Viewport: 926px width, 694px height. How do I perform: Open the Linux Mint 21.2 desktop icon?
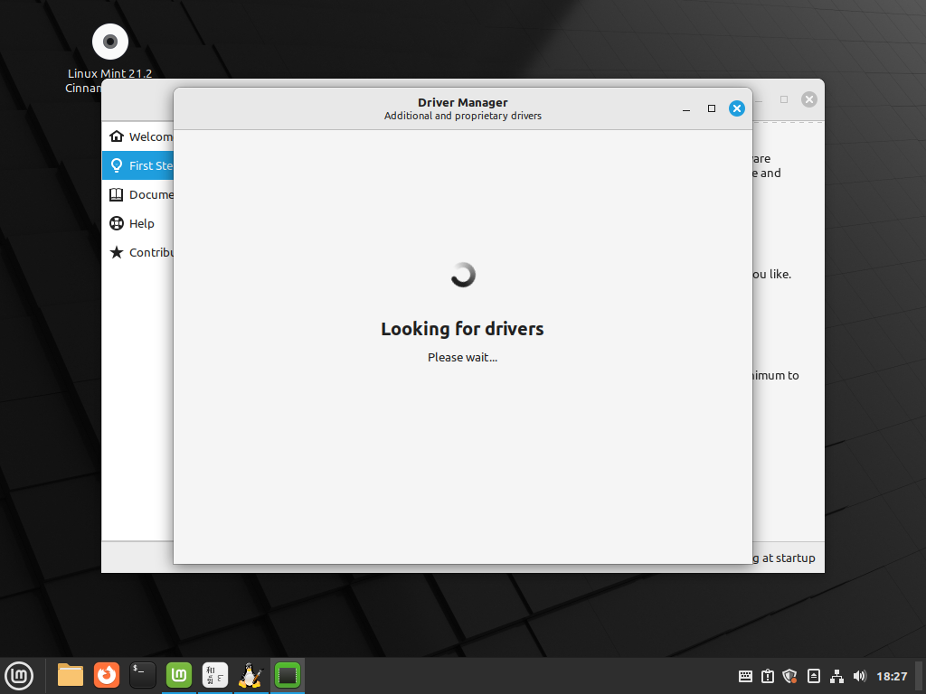[x=109, y=42]
